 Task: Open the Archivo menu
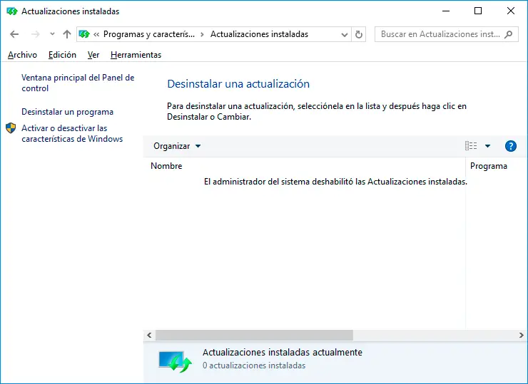coord(23,55)
